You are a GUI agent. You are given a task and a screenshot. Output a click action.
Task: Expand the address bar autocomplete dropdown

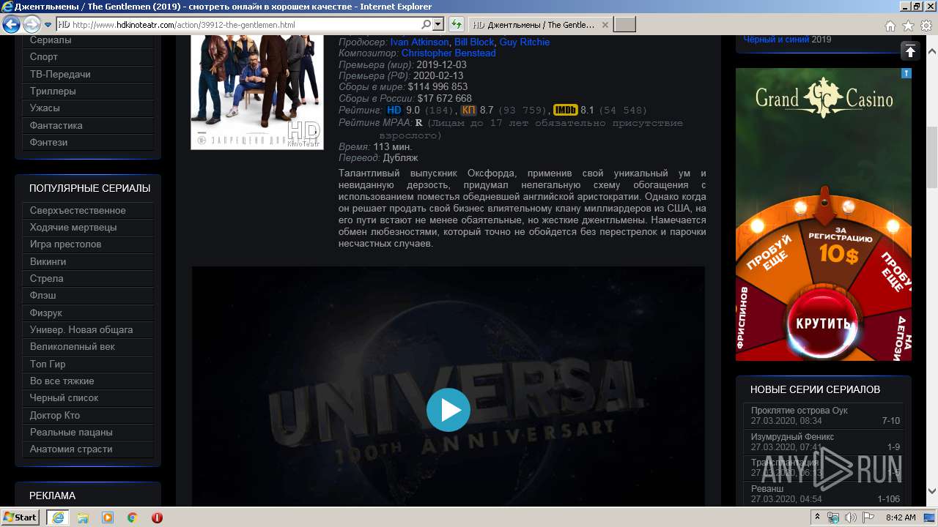(x=438, y=25)
